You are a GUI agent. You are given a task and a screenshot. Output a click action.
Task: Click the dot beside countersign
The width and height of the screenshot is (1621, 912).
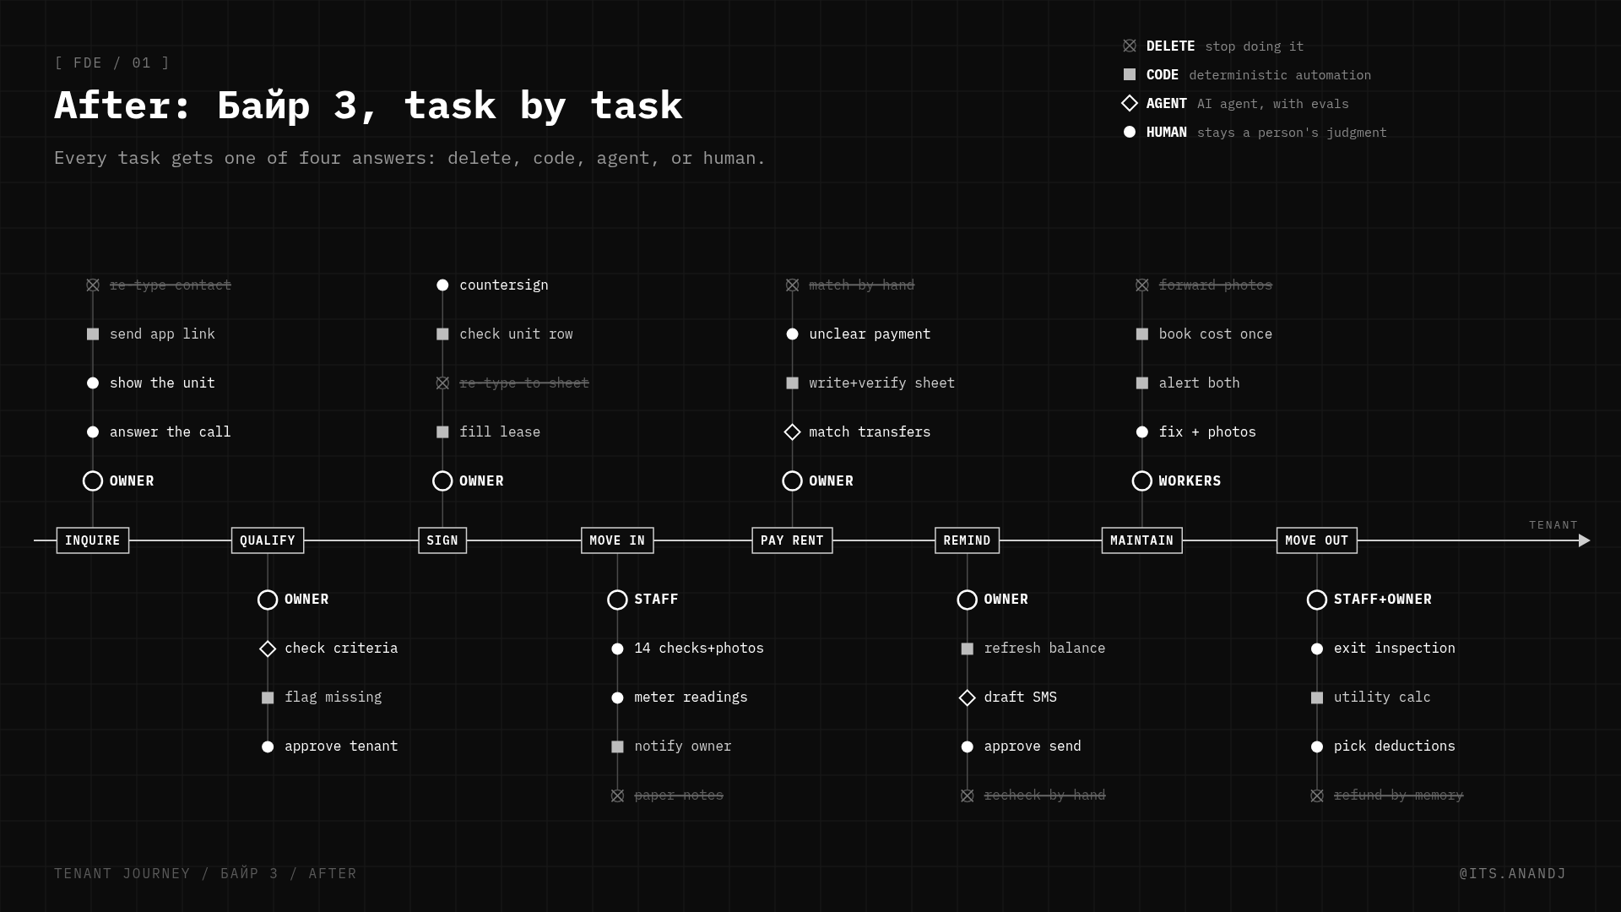point(442,285)
